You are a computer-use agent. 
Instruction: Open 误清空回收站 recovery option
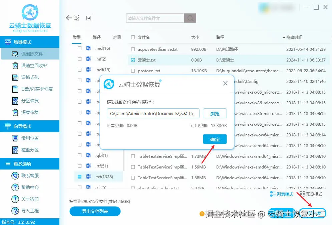click(30, 66)
